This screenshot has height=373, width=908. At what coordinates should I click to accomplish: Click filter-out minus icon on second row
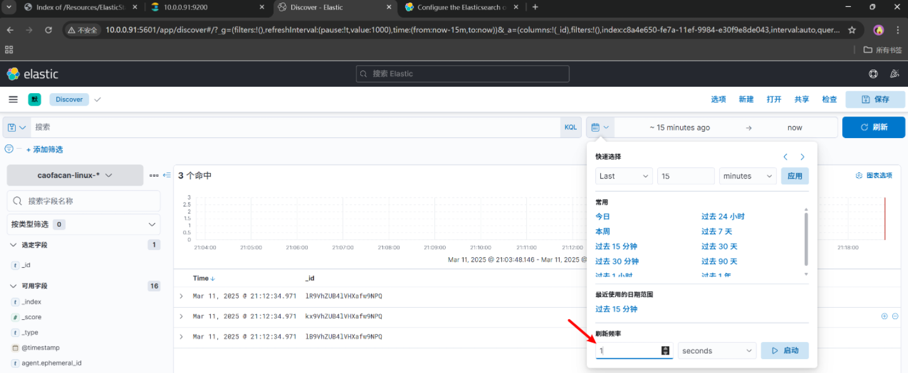pyautogui.click(x=895, y=316)
